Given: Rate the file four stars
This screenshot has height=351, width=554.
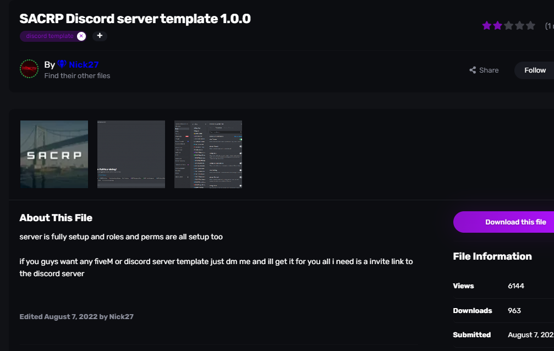Looking at the screenshot, I should click(x=519, y=26).
